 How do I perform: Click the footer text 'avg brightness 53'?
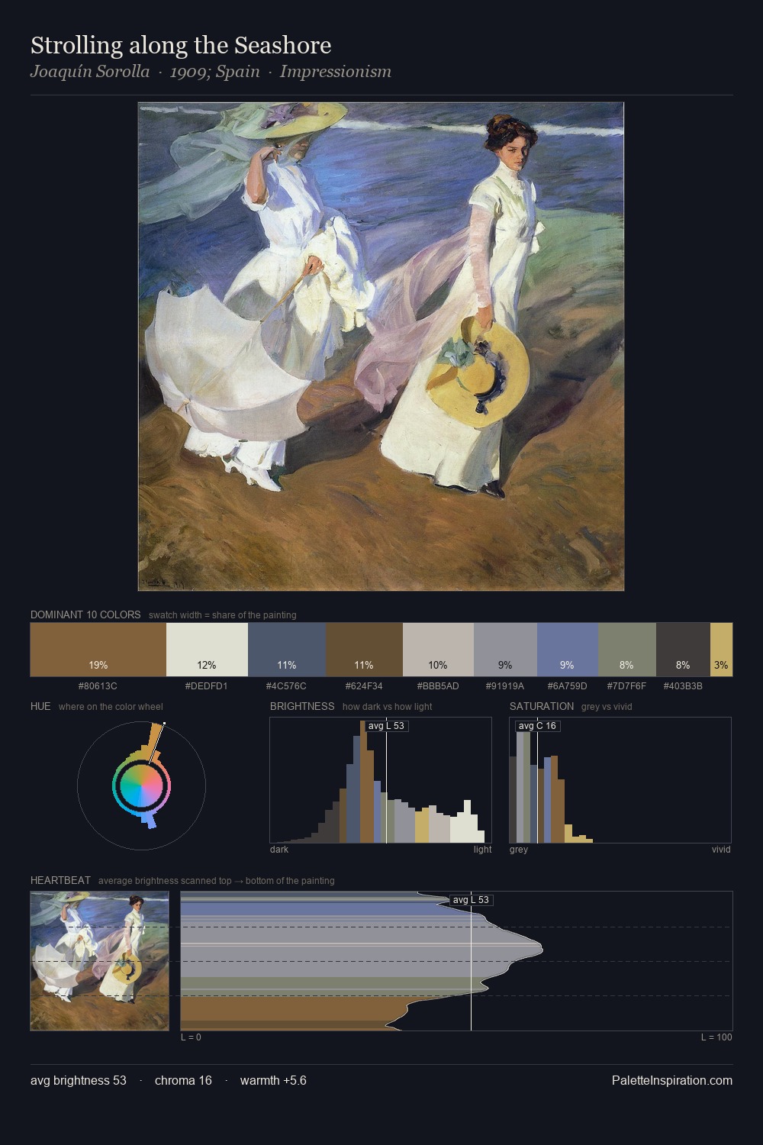(x=79, y=1080)
